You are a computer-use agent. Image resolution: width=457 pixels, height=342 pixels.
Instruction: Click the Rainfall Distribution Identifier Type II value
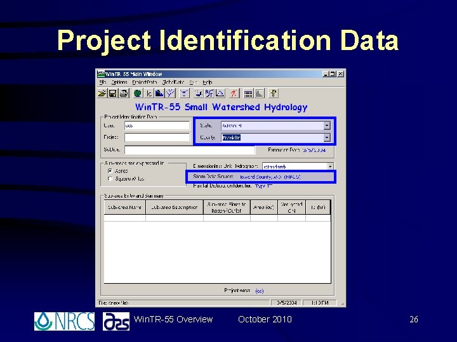(x=263, y=186)
